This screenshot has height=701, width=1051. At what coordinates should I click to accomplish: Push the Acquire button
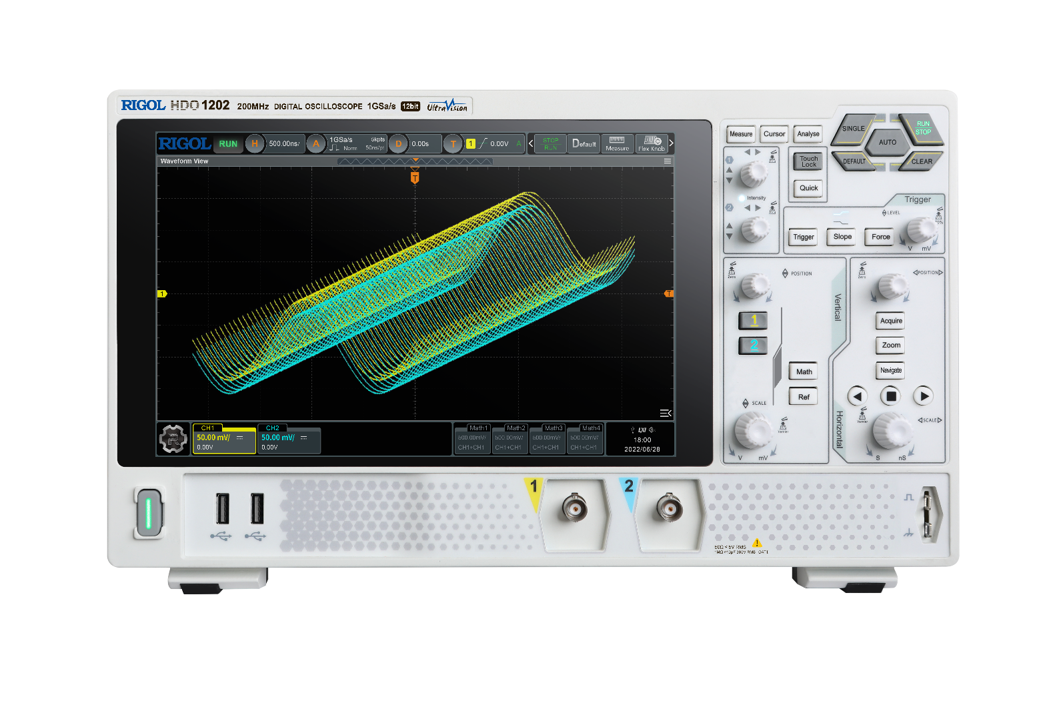click(891, 321)
